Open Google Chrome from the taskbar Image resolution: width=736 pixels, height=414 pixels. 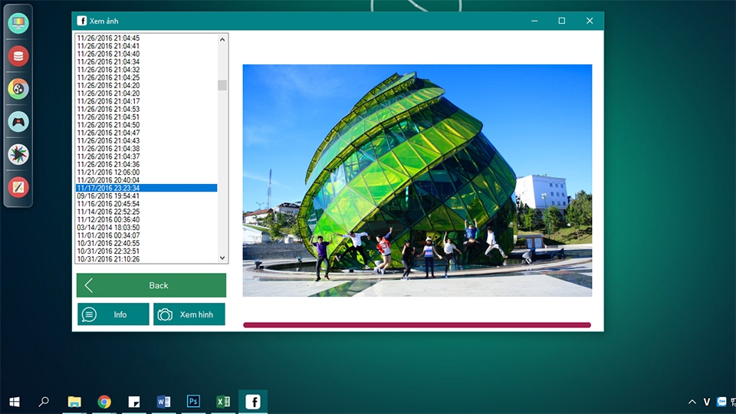click(104, 402)
